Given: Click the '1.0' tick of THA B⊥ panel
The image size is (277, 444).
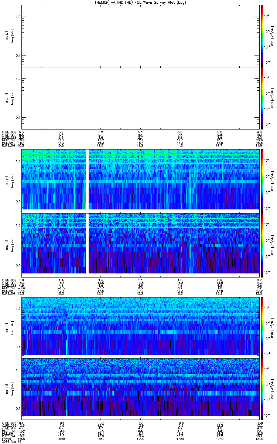Looking at the screenshot, I should point(18,17).
